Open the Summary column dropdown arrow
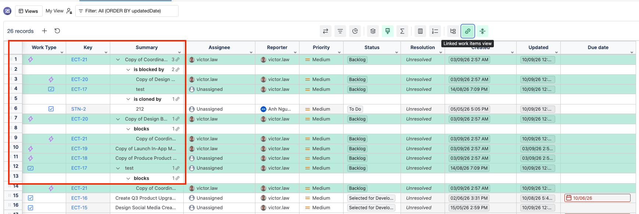Image resolution: width=639 pixels, height=214 pixels. point(180,52)
